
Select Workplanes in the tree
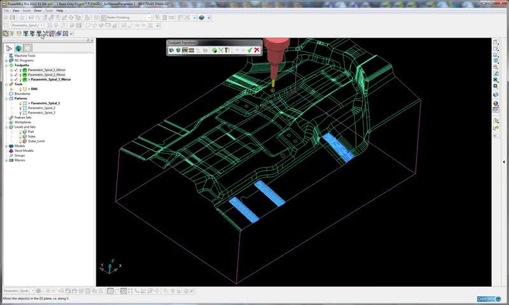pyautogui.click(x=23, y=122)
